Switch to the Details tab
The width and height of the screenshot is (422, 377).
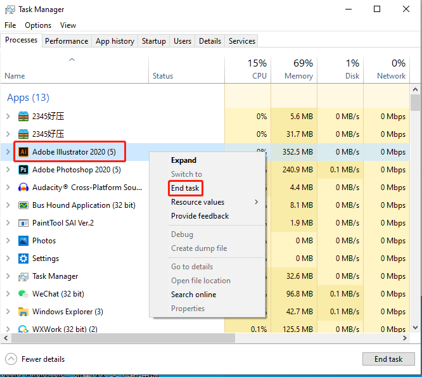[x=210, y=41]
